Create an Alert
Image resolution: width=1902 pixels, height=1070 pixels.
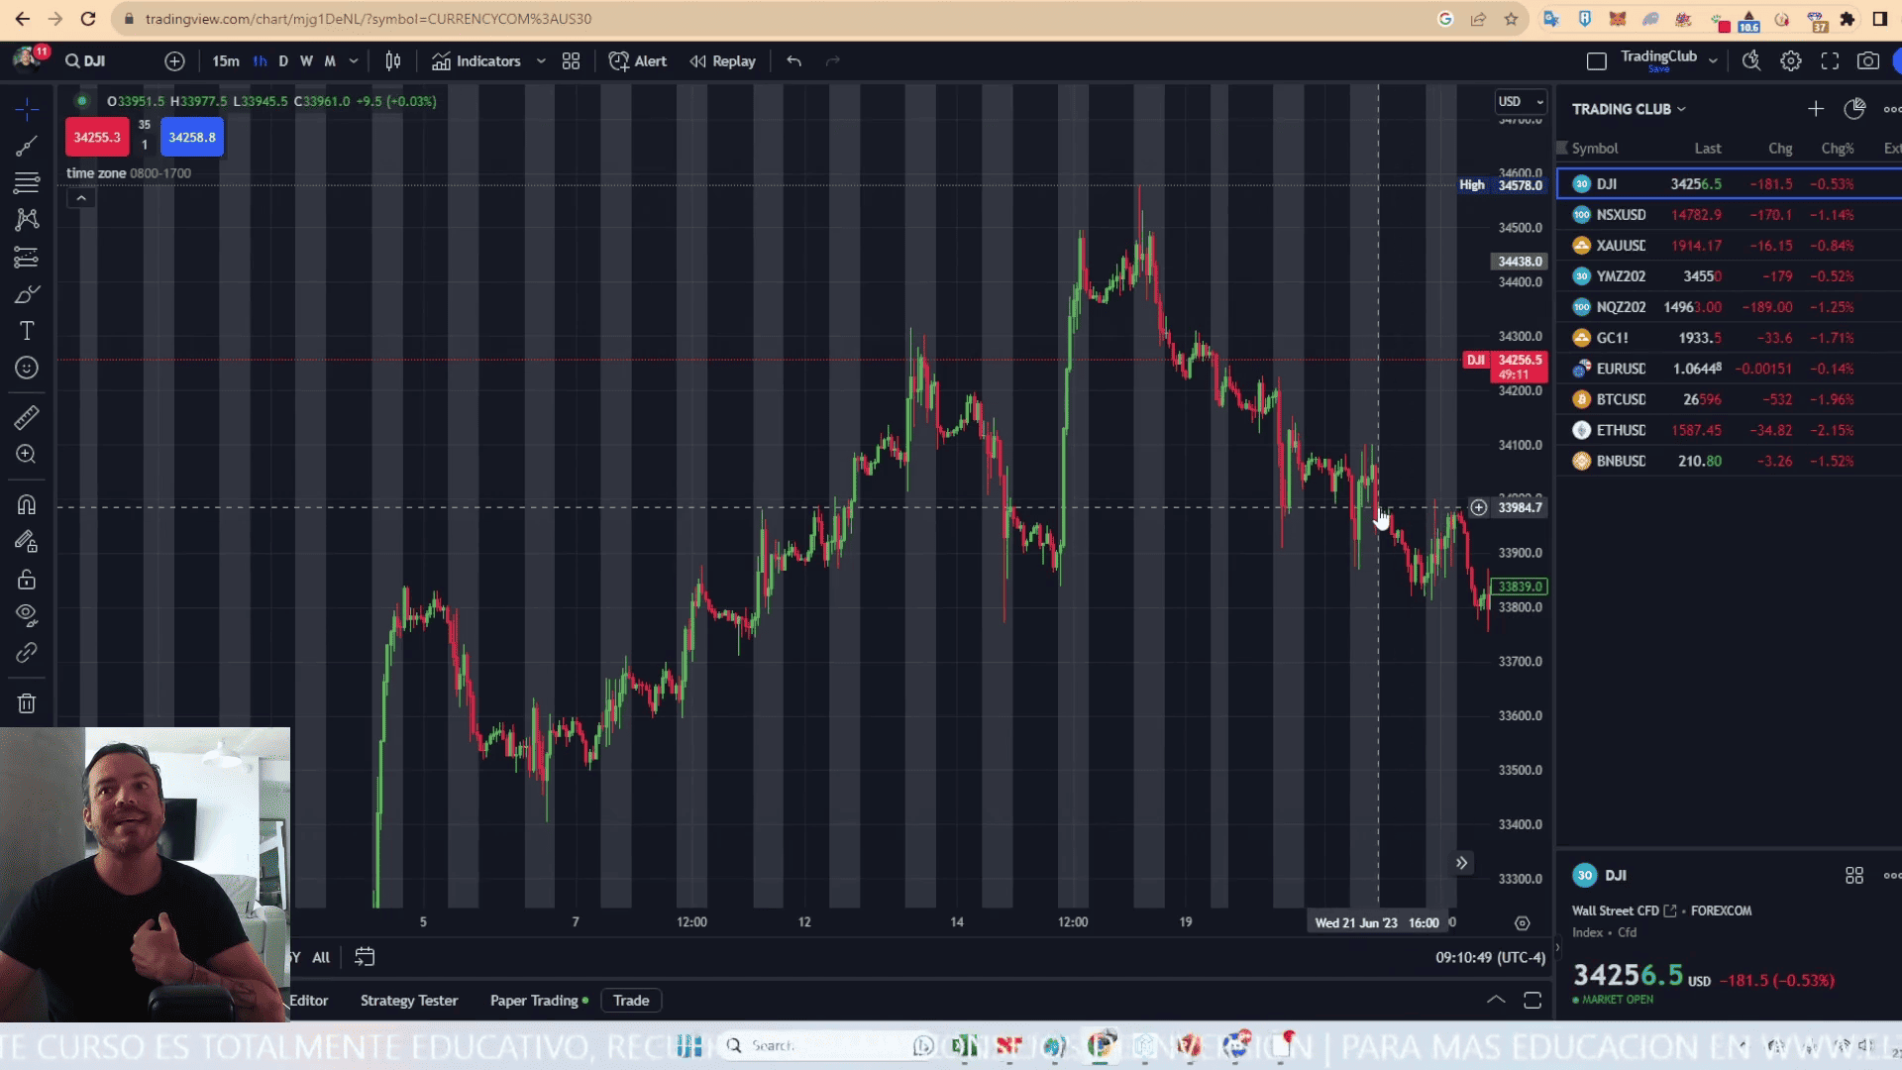638,61
